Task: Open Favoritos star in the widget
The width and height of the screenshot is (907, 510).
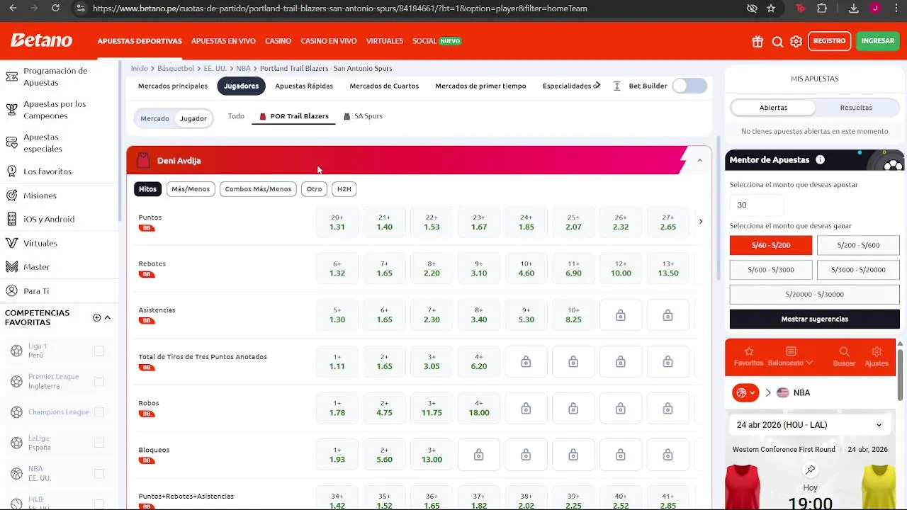Action: coord(749,356)
